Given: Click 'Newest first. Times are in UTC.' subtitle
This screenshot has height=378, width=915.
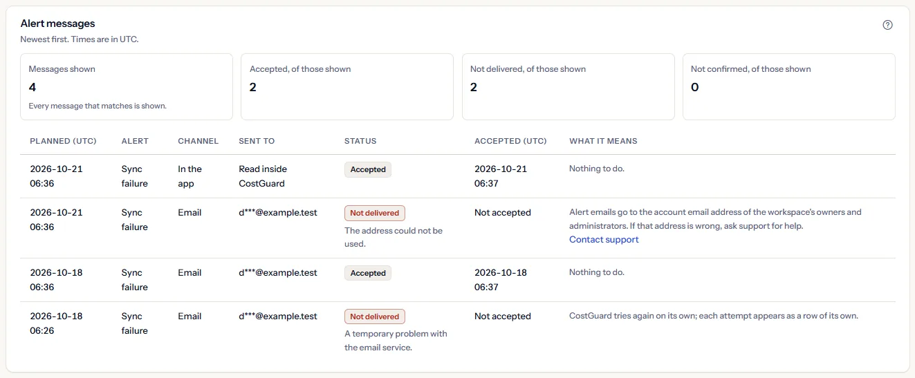Looking at the screenshot, I should tap(80, 39).
